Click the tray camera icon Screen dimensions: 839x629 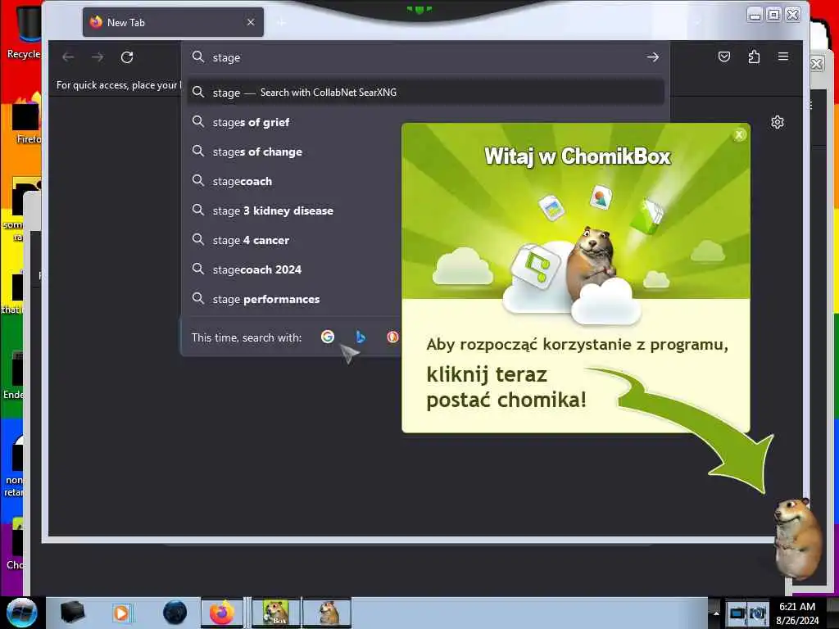pos(758,613)
